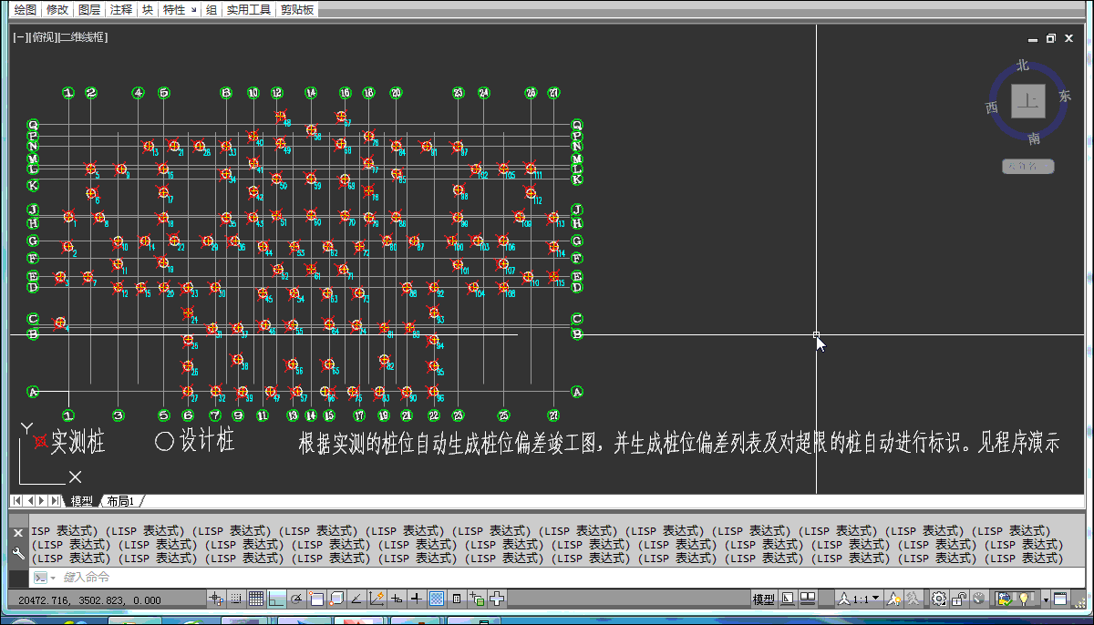
Task: Click the [二维线框] visual style label
Action: point(83,38)
